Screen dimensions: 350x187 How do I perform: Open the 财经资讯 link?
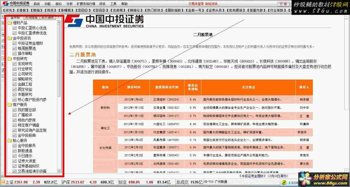(211, 4)
